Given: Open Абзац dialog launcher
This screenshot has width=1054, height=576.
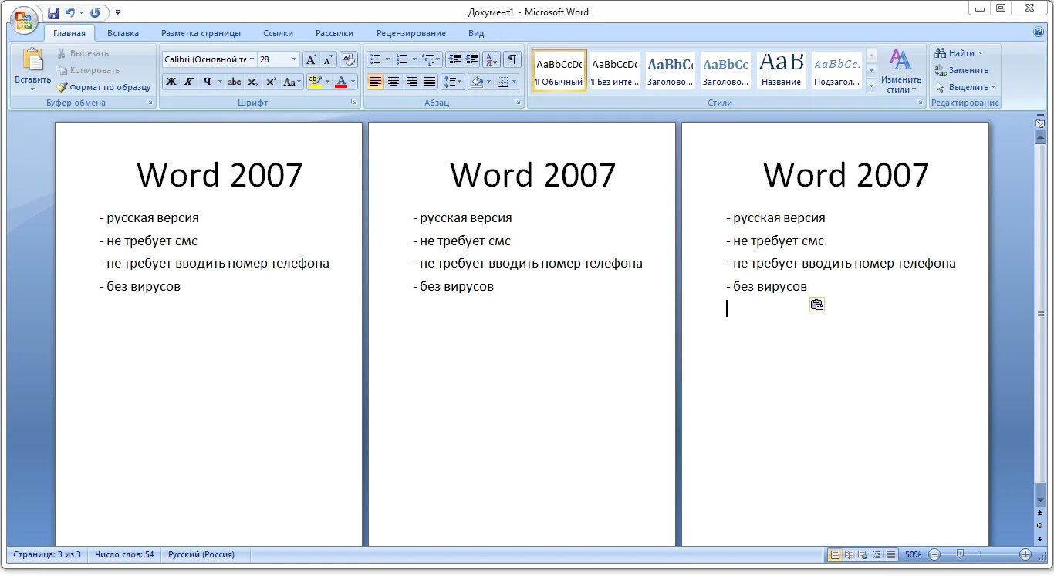Looking at the screenshot, I should point(517,102).
